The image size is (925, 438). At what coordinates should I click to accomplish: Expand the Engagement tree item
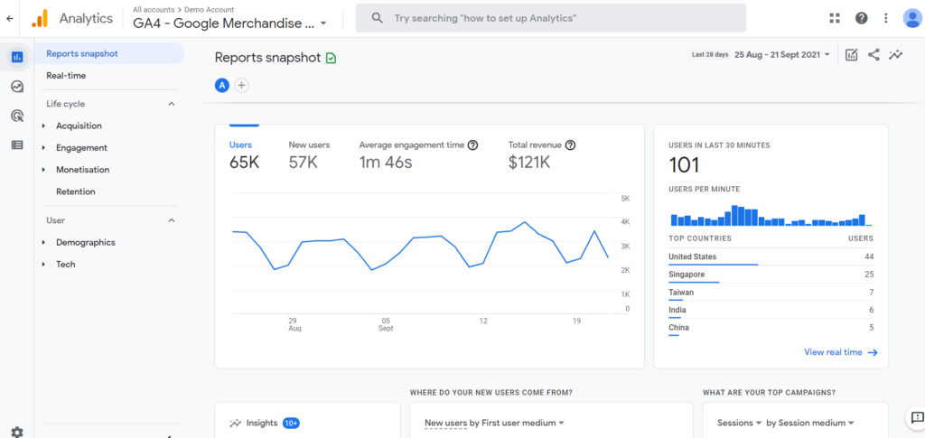coord(43,148)
